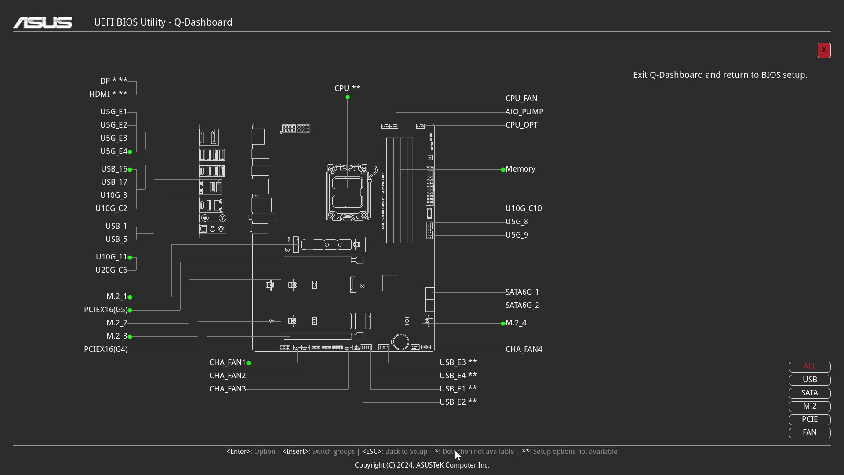This screenshot has height=475, width=844.
Task: Select the CPU_OPT header label
Action: click(x=521, y=125)
